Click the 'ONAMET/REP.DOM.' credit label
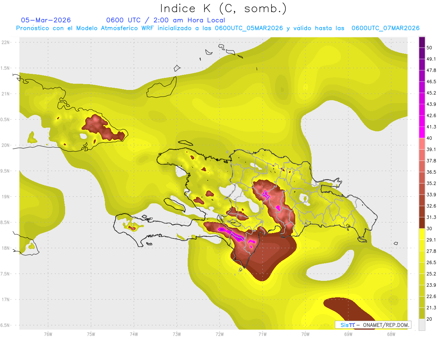This screenshot has width=439, height=339. 386,325
